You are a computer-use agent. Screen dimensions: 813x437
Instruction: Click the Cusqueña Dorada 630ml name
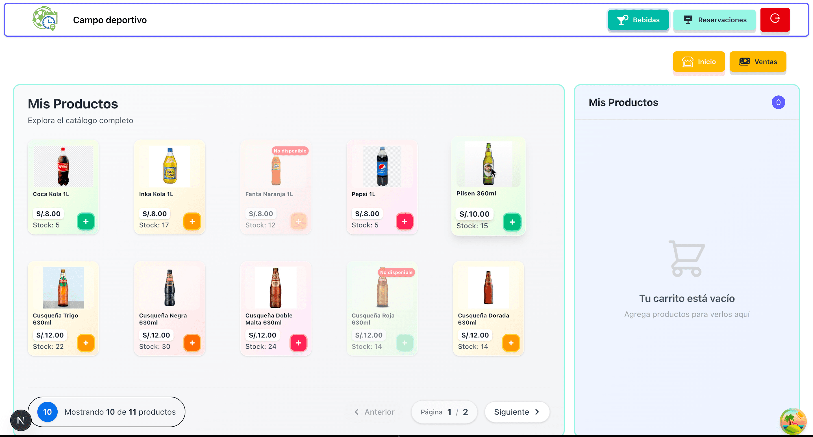coord(484,319)
